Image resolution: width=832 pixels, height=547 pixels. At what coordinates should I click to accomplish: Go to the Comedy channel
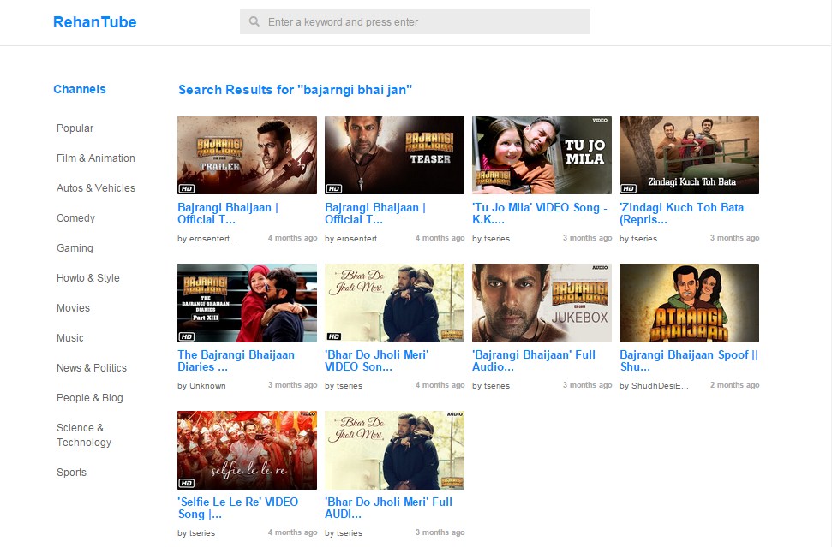pyautogui.click(x=75, y=217)
